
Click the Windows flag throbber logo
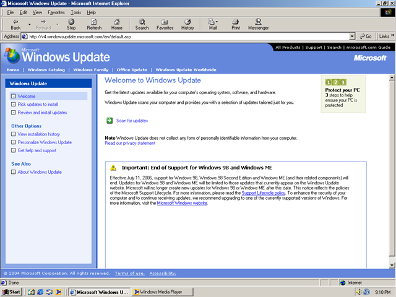pyautogui.click(x=388, y=12)
